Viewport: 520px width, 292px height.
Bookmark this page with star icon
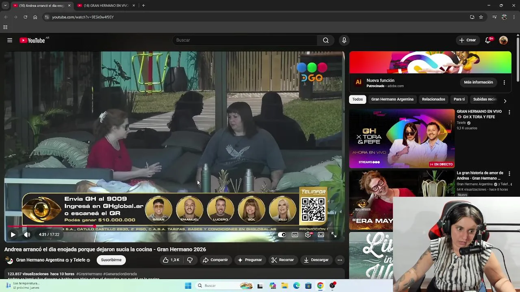click(x=481, y=17)
